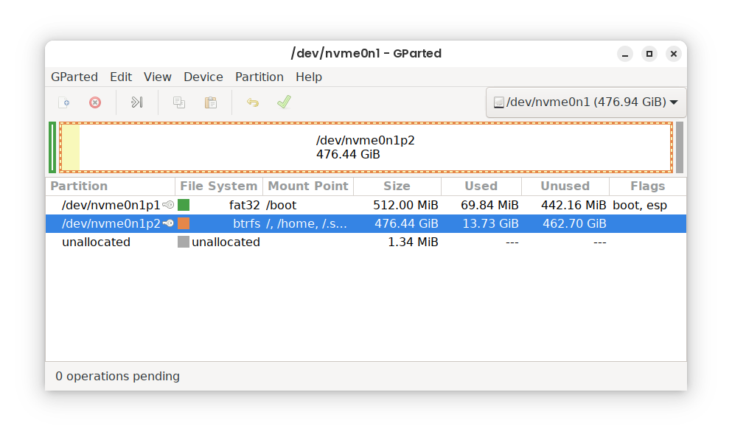Click the New partition toolbar icon

click(64, 102)
